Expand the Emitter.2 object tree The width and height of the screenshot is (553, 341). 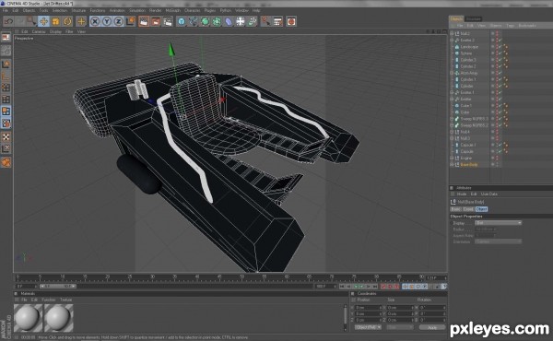(x=453, y=41)
